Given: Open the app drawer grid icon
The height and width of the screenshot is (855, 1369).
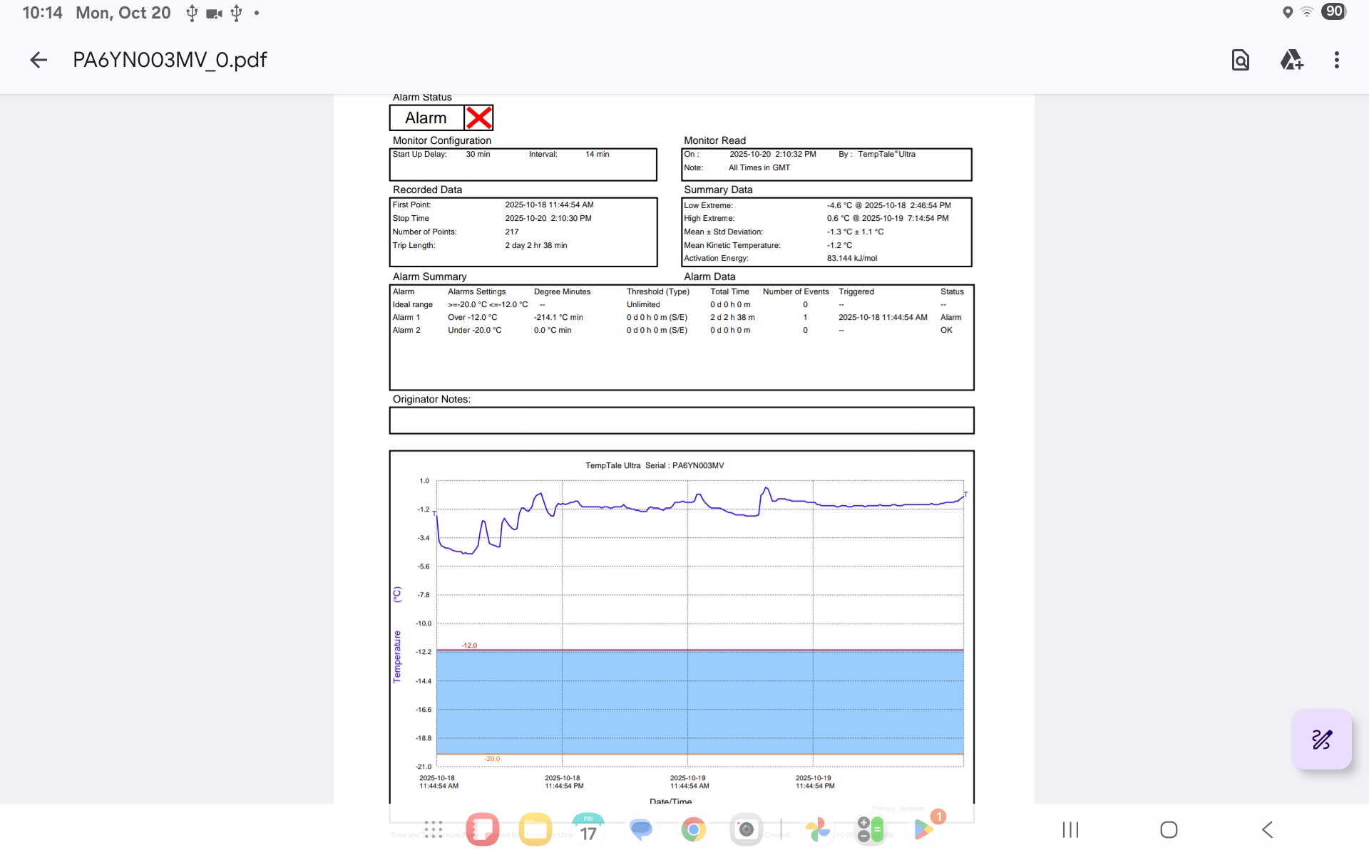Looking at the screenshot, I should pyautogui.click(x=434, y=829).
